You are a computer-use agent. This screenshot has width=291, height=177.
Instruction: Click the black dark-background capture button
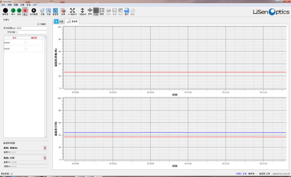[5, 12]
